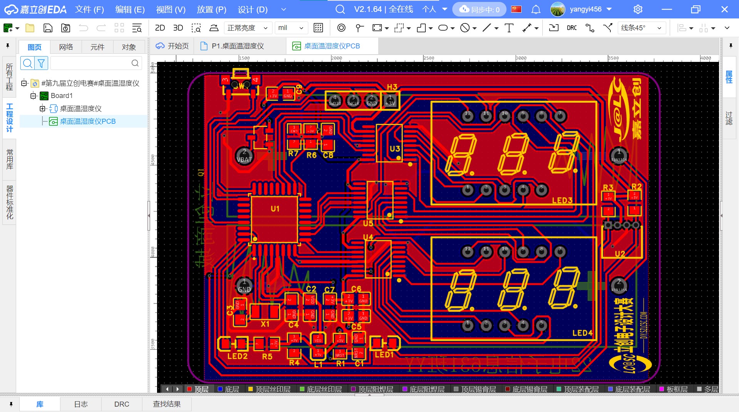Open project folder icon

tap(30, 28)
